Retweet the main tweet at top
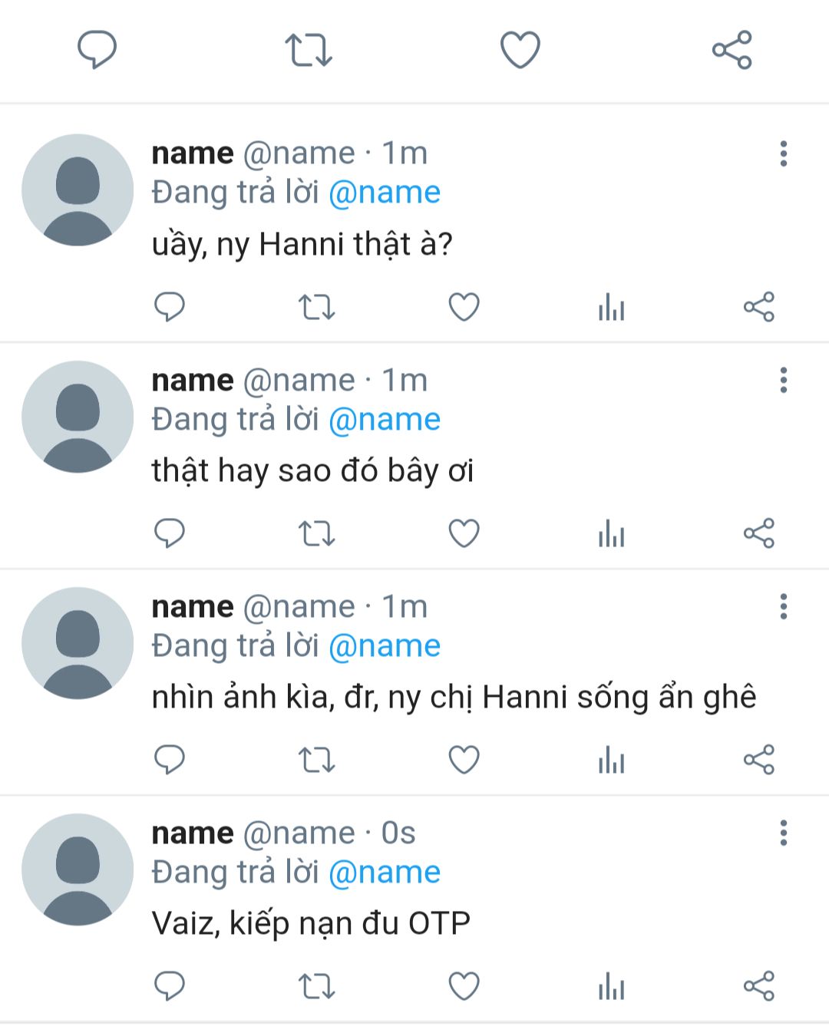Viewport: 829px width, 1036px height. (x=309, y=50)
